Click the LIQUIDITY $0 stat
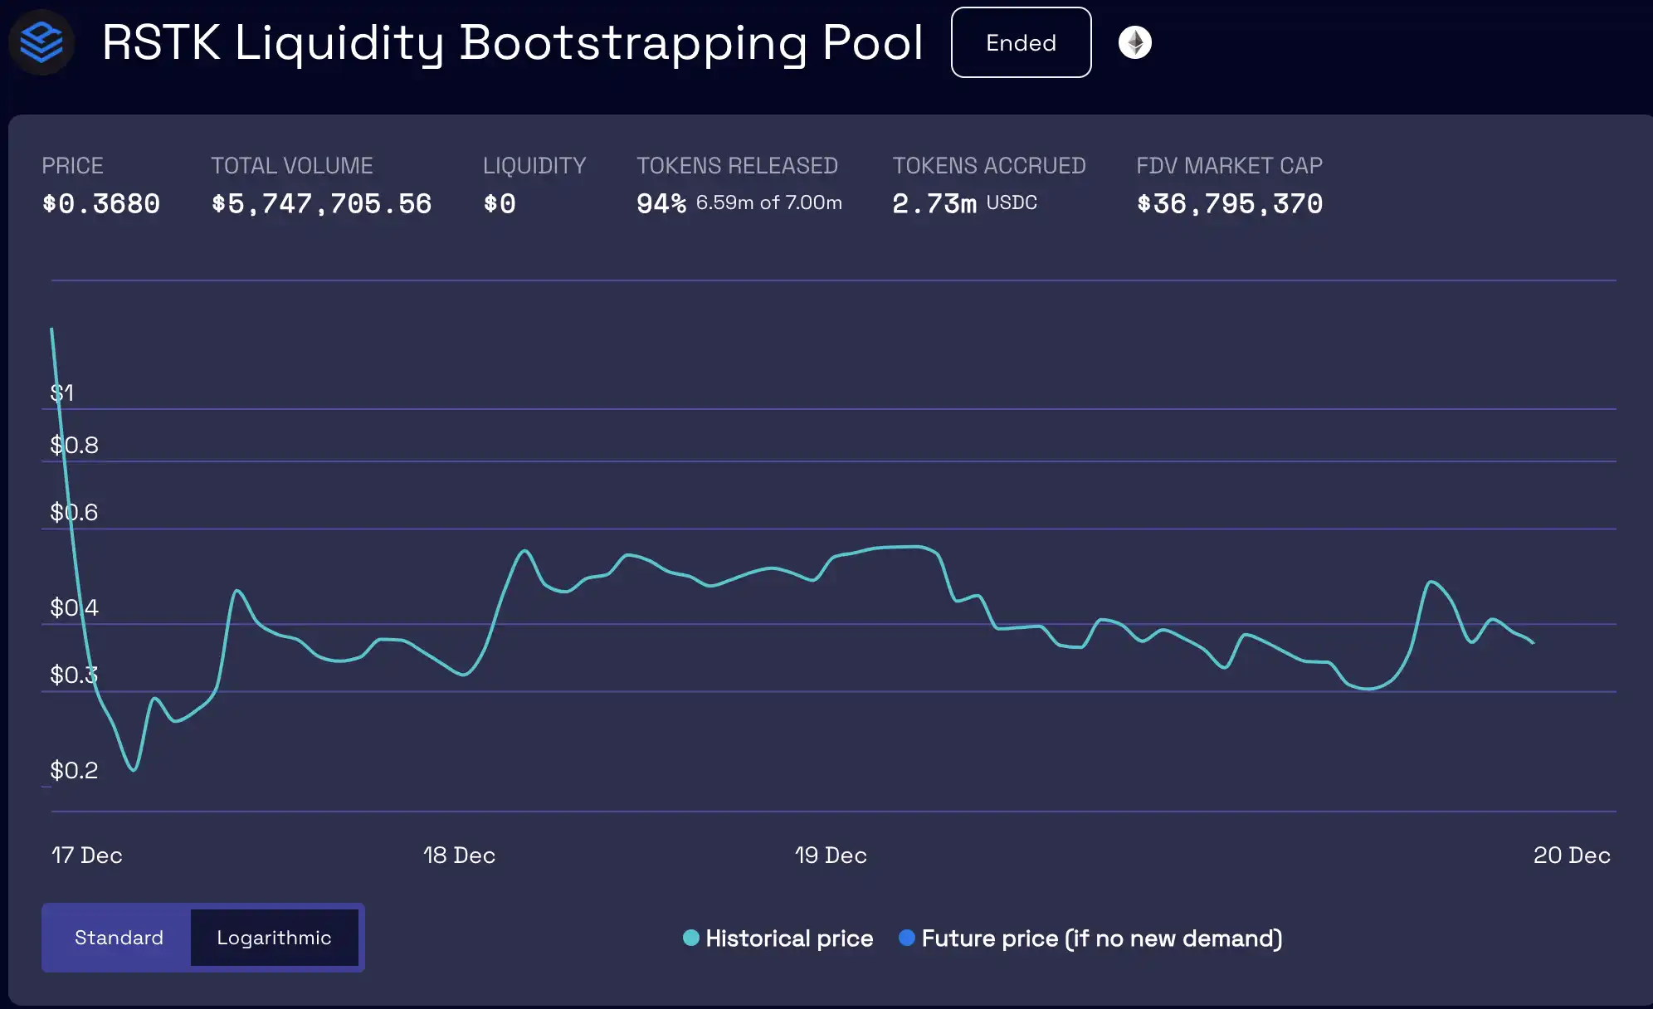The height and width of the screenshot is (1009, 1653). (500, 203)
